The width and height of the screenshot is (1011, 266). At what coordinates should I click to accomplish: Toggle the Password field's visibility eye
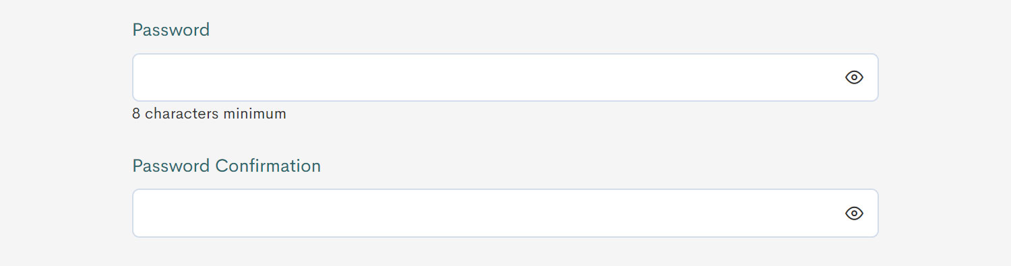[x=854, y=77]
